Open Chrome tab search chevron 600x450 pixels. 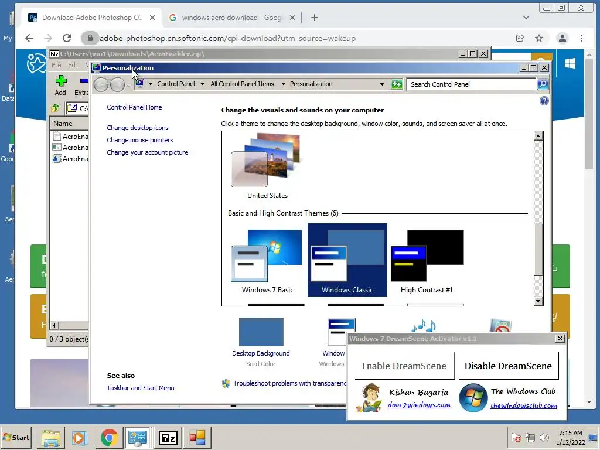pos(526,18)
